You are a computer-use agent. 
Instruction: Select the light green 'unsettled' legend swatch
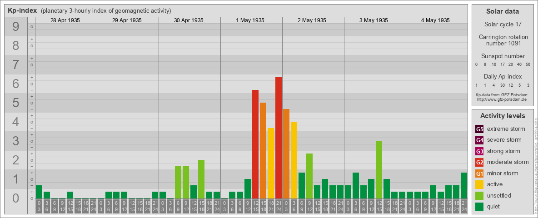pos(479,196)
